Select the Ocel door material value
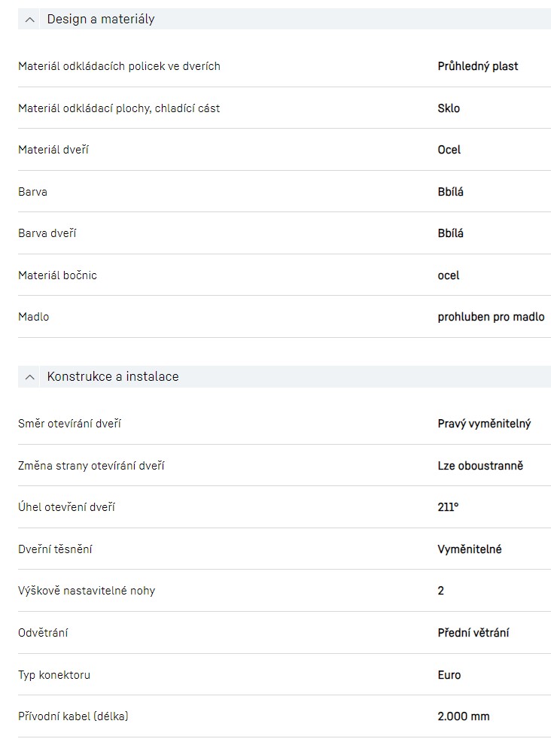The width and height of the screenshot is (551, 745). tap(449, 150)
